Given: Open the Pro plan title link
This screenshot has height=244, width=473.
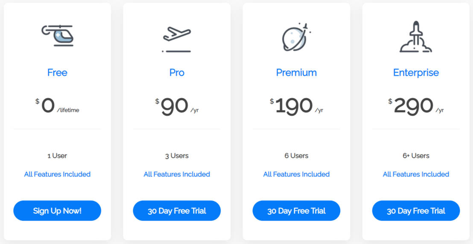Looking at the screenshot, I should (177, 72).
